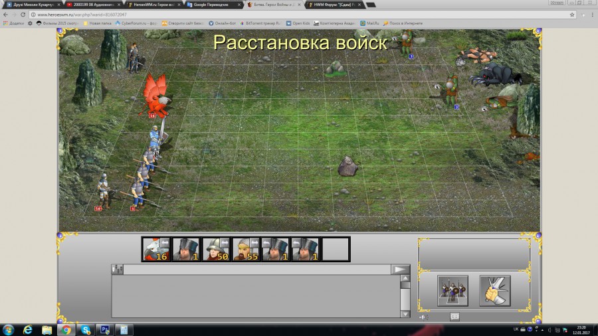Open the Windows Start menu
This screenshot has width=598, height=336.
pyautogui.click(x=8, y=330)
